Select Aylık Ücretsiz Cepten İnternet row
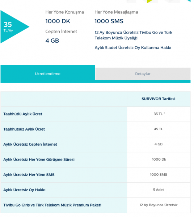 96,144
